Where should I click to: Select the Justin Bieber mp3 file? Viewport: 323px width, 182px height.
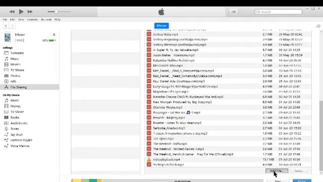pos(229,55)
